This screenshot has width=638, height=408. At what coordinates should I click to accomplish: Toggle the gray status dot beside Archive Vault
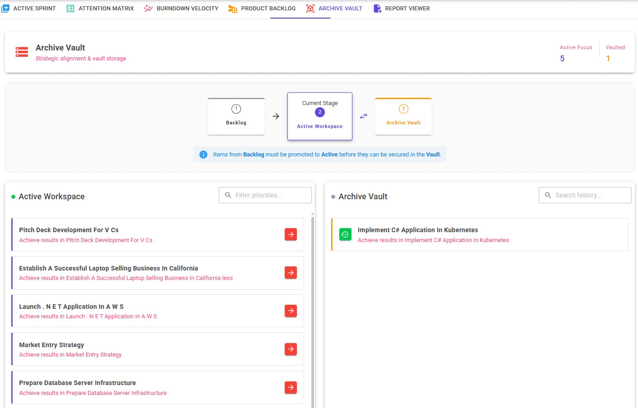333,196
